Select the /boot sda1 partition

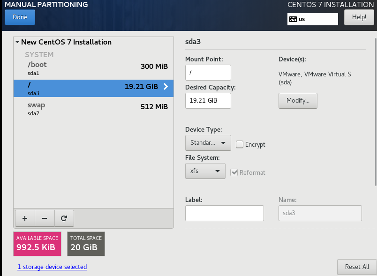click(93, 68)
